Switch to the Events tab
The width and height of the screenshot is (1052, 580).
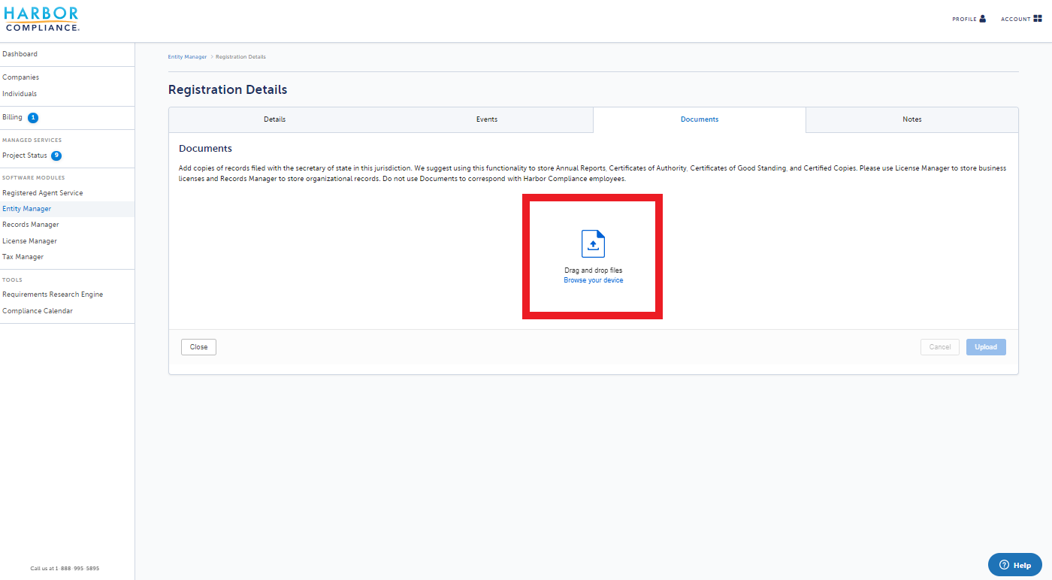487,119
